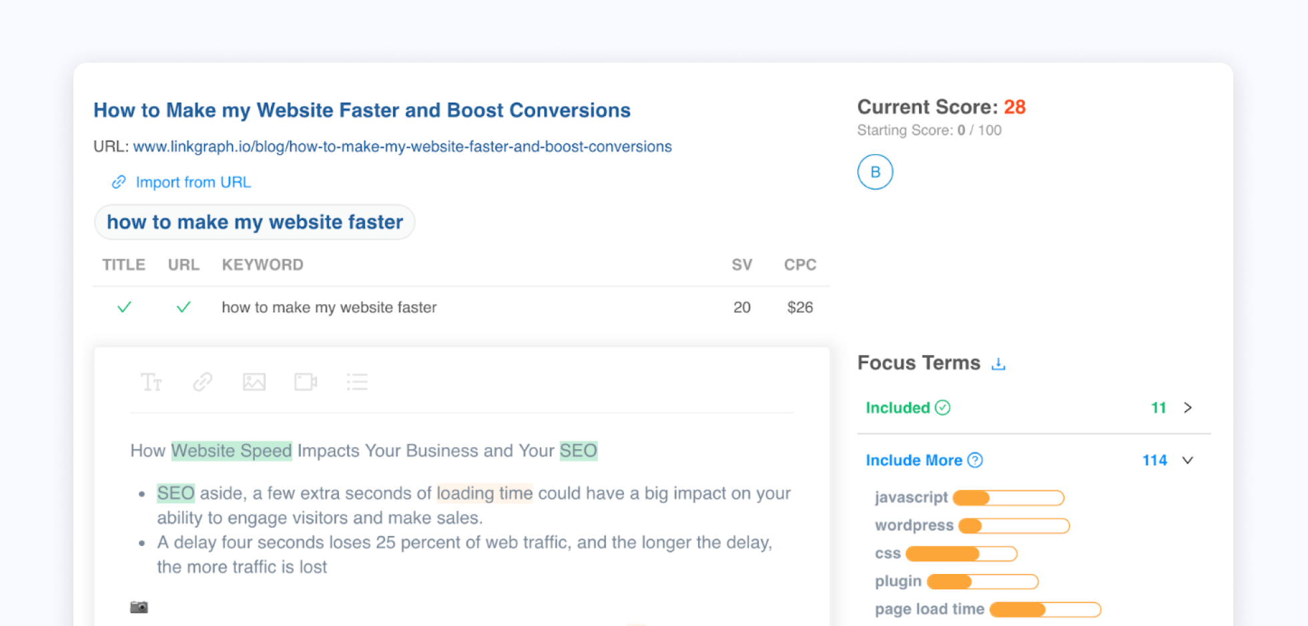Collapse the Include More chevron
The width and height of the screenshot is (1308, 626).
1188,460
